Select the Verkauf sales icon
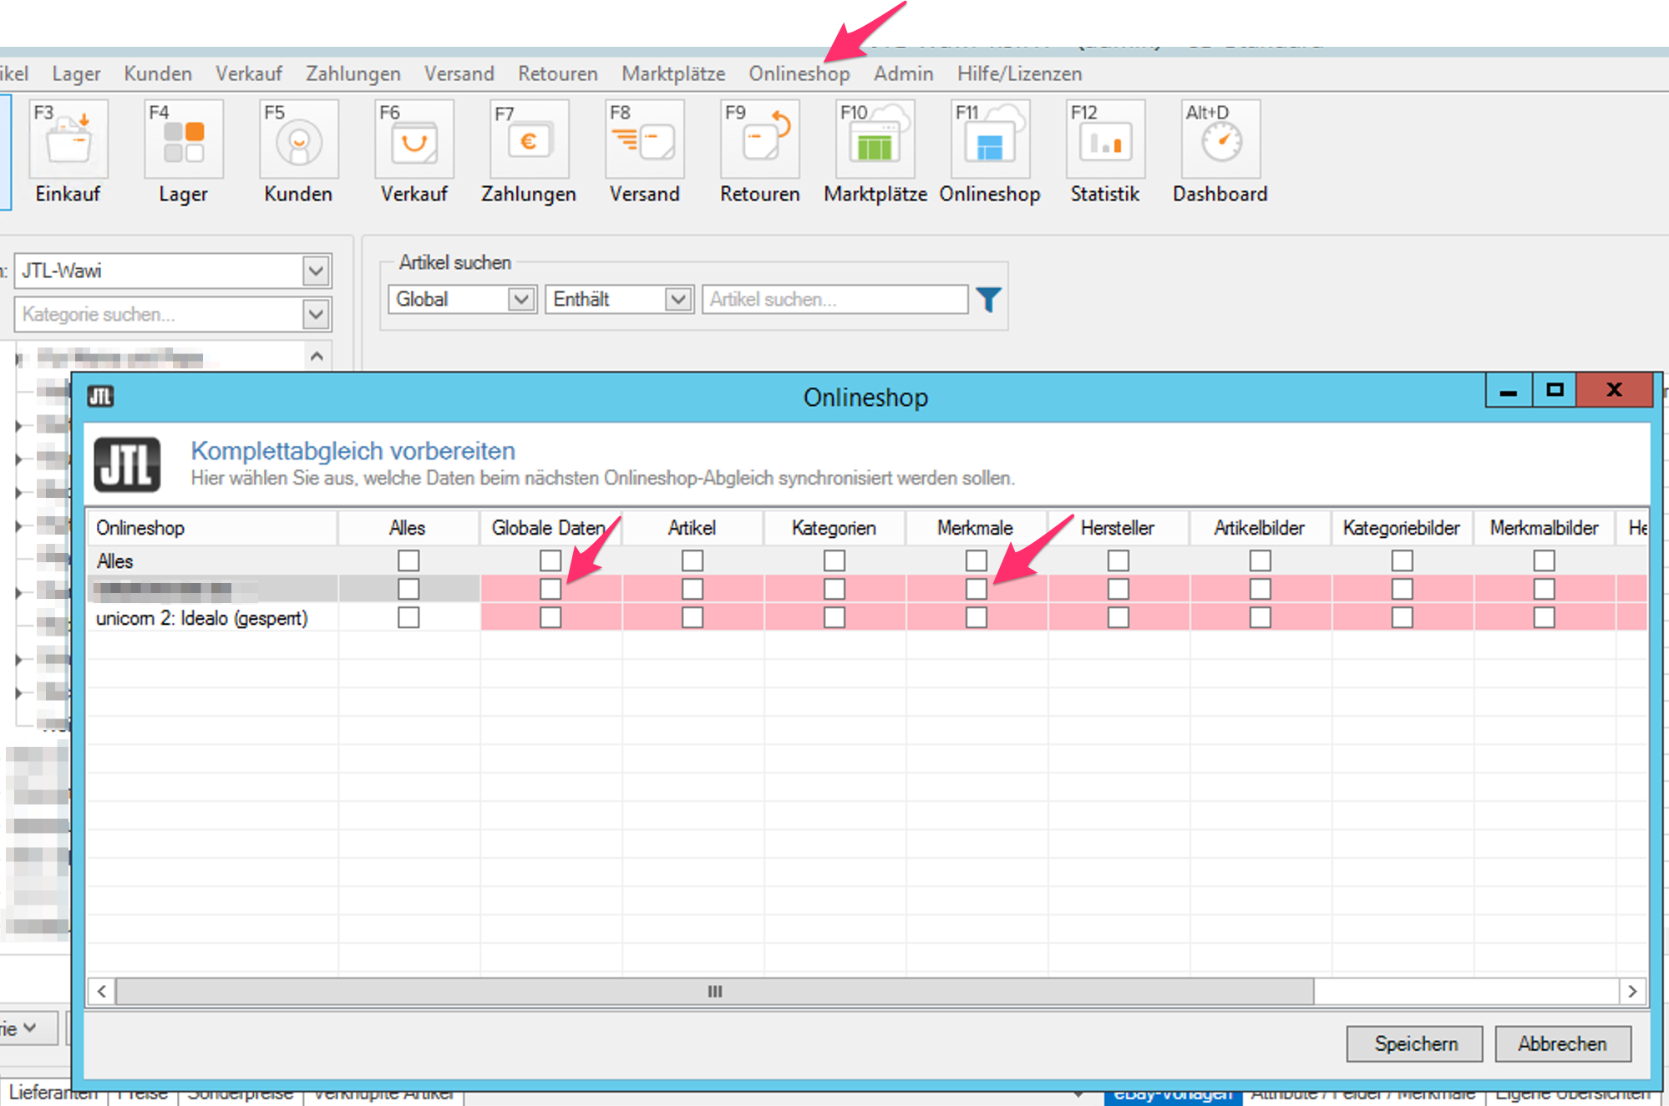 click(413, 140)
